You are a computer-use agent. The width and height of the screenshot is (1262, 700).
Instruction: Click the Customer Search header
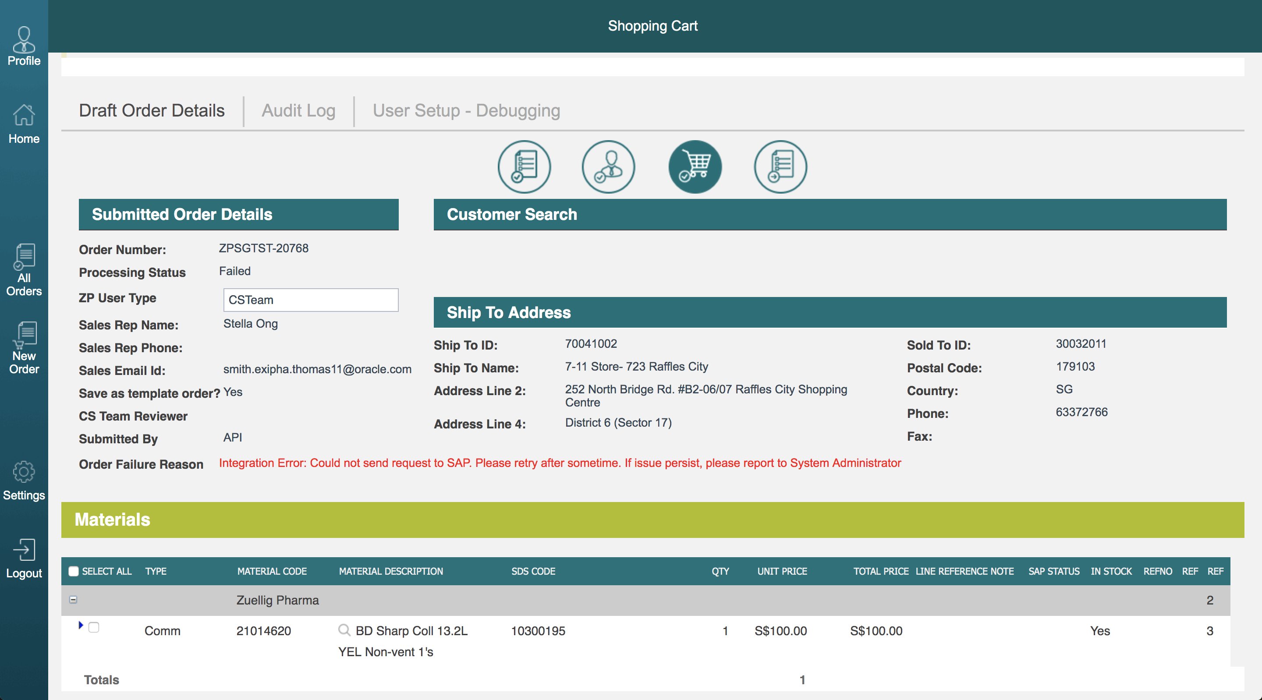(830, 215)
